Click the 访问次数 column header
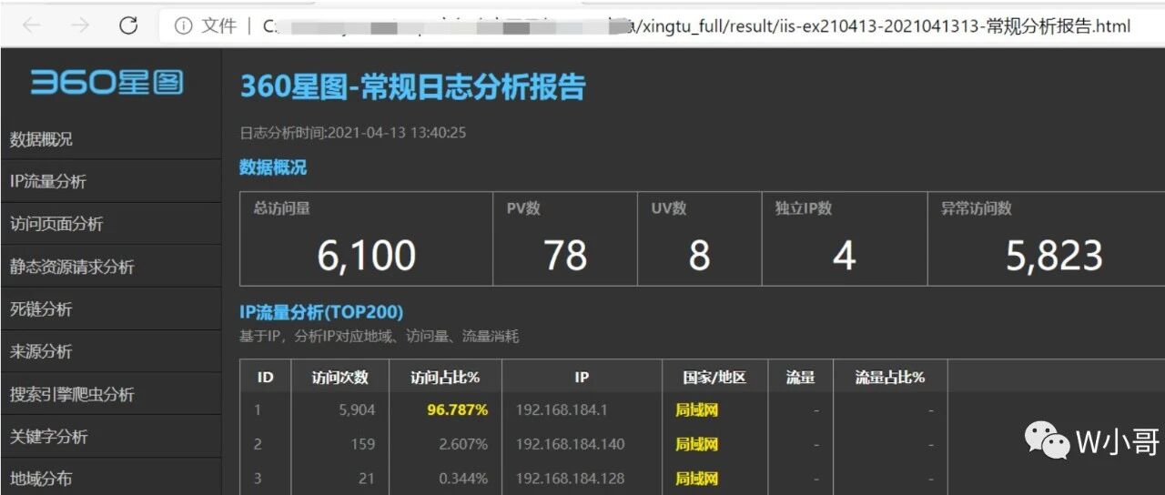1165x495 pixels. 339,377
